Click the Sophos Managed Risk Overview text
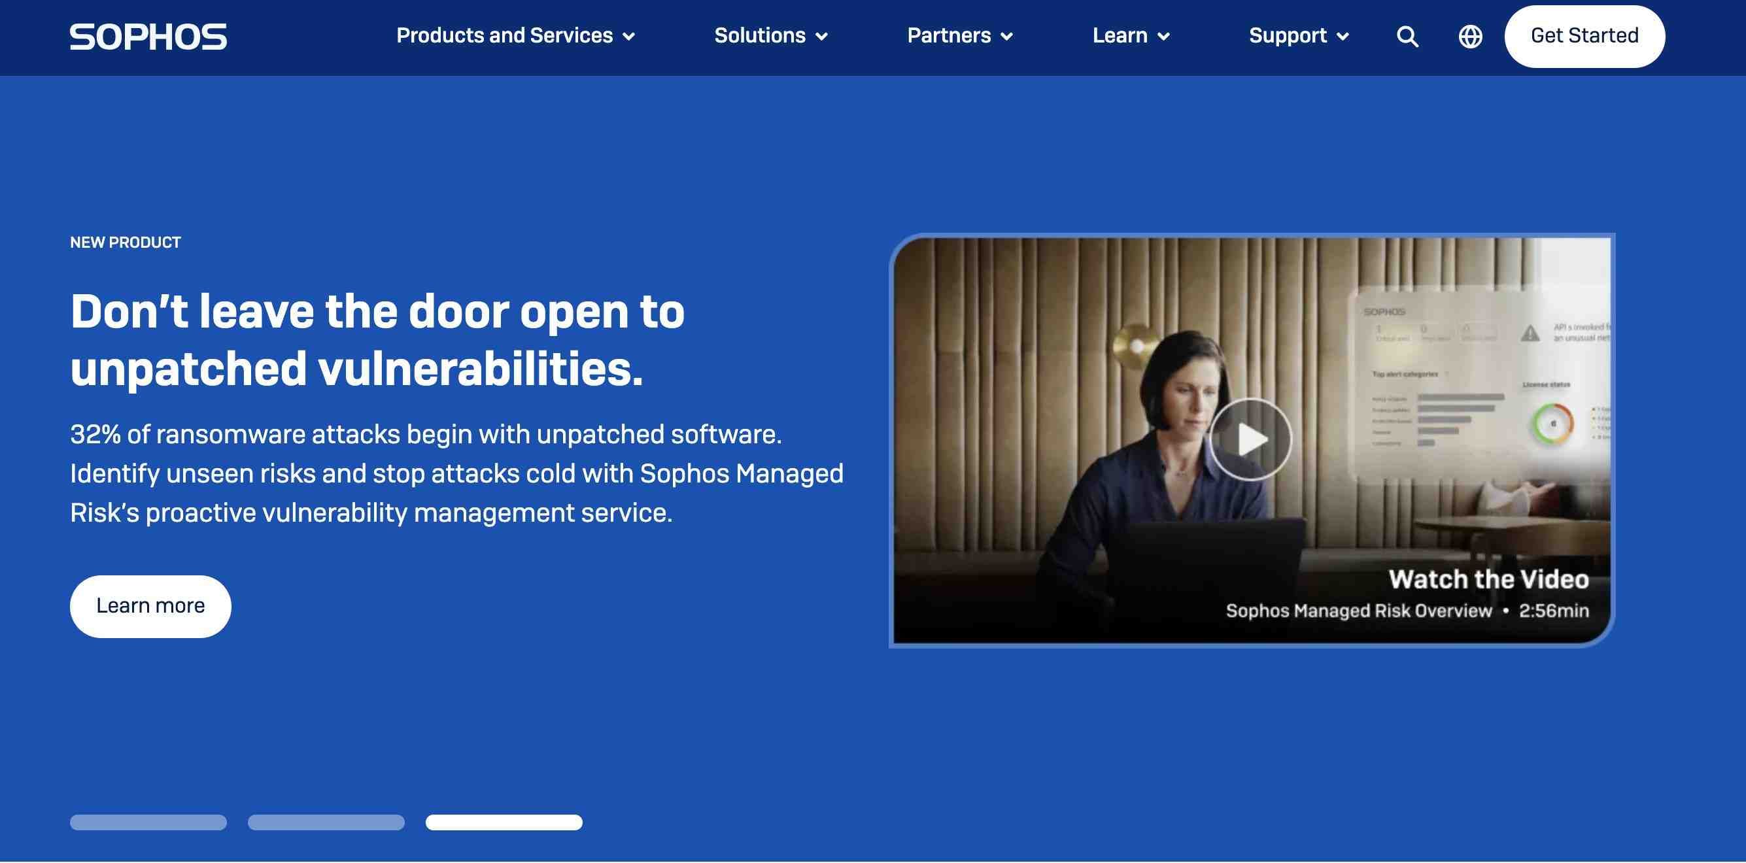 [x=1358, y=611]
